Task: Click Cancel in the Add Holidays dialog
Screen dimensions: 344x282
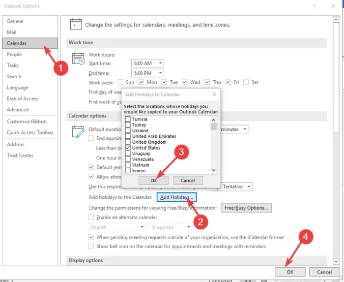Action: point(188,180)
